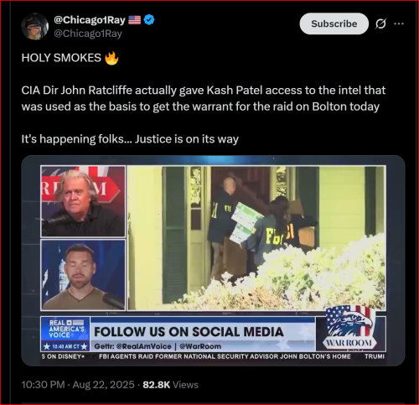The height and width of the screenshot is (405, 419).
Task: Click the @Chicago1Ray display name
Action: click(90, 20)
